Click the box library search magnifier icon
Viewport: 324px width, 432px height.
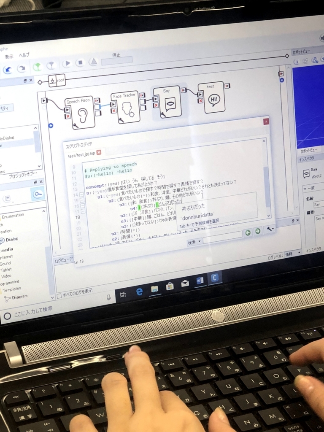click(x=38, y=194)
